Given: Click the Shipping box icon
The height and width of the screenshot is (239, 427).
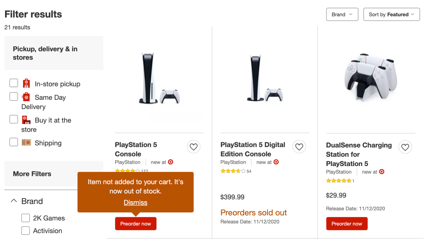Looking at the screenshot, I should click(x=26, y=142).
